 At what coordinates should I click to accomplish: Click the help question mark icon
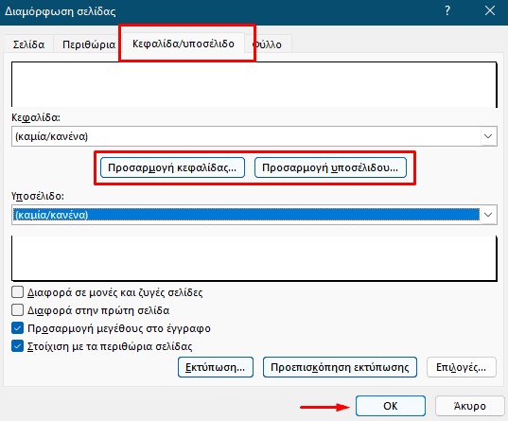coord(447,11)
